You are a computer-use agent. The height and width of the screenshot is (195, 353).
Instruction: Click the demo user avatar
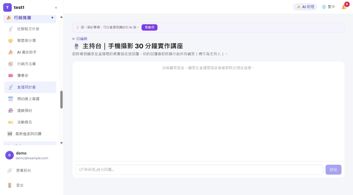click(x=10, y=155)
